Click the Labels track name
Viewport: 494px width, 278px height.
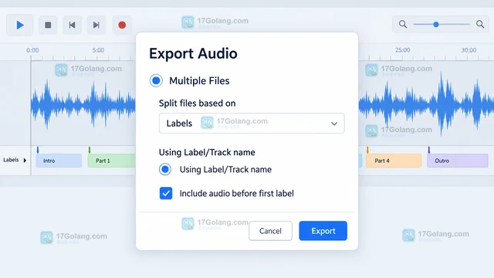tap(11, 160)
